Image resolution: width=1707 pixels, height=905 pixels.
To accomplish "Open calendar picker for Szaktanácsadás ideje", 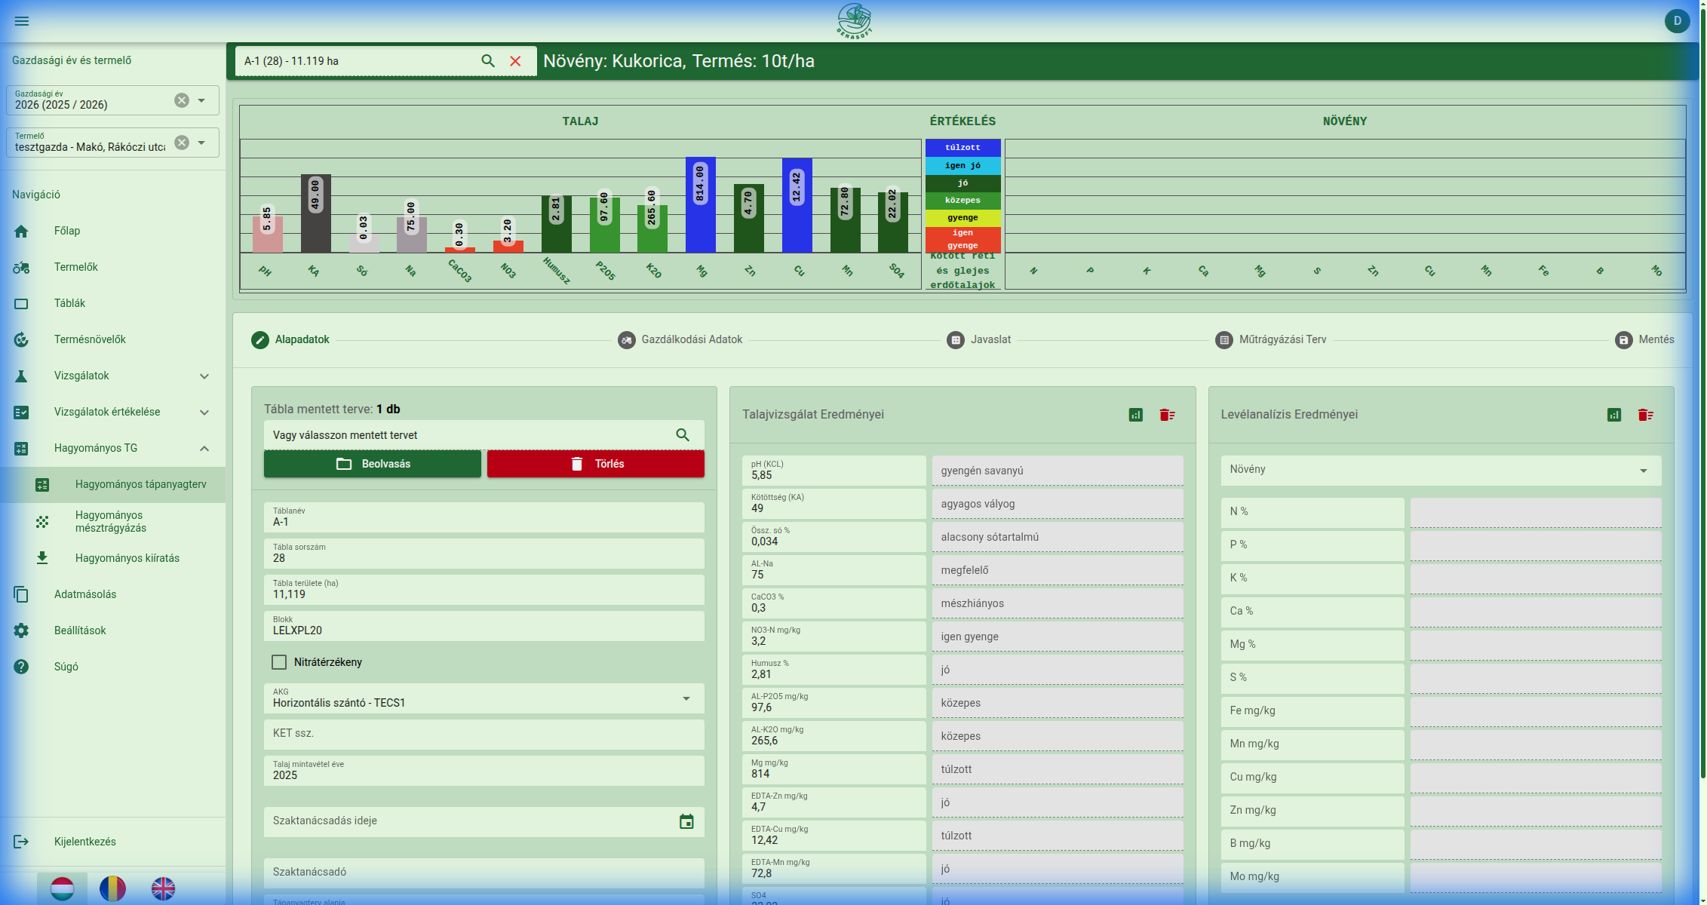I will pos(686,821).
